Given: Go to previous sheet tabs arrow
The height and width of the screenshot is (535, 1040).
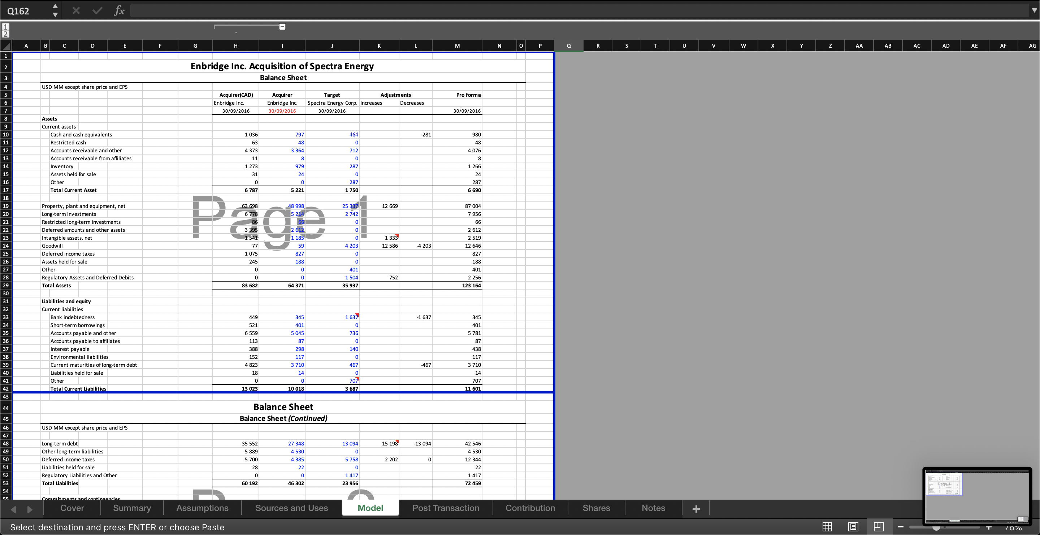Looking at the screenshot, I should [13, 509].
